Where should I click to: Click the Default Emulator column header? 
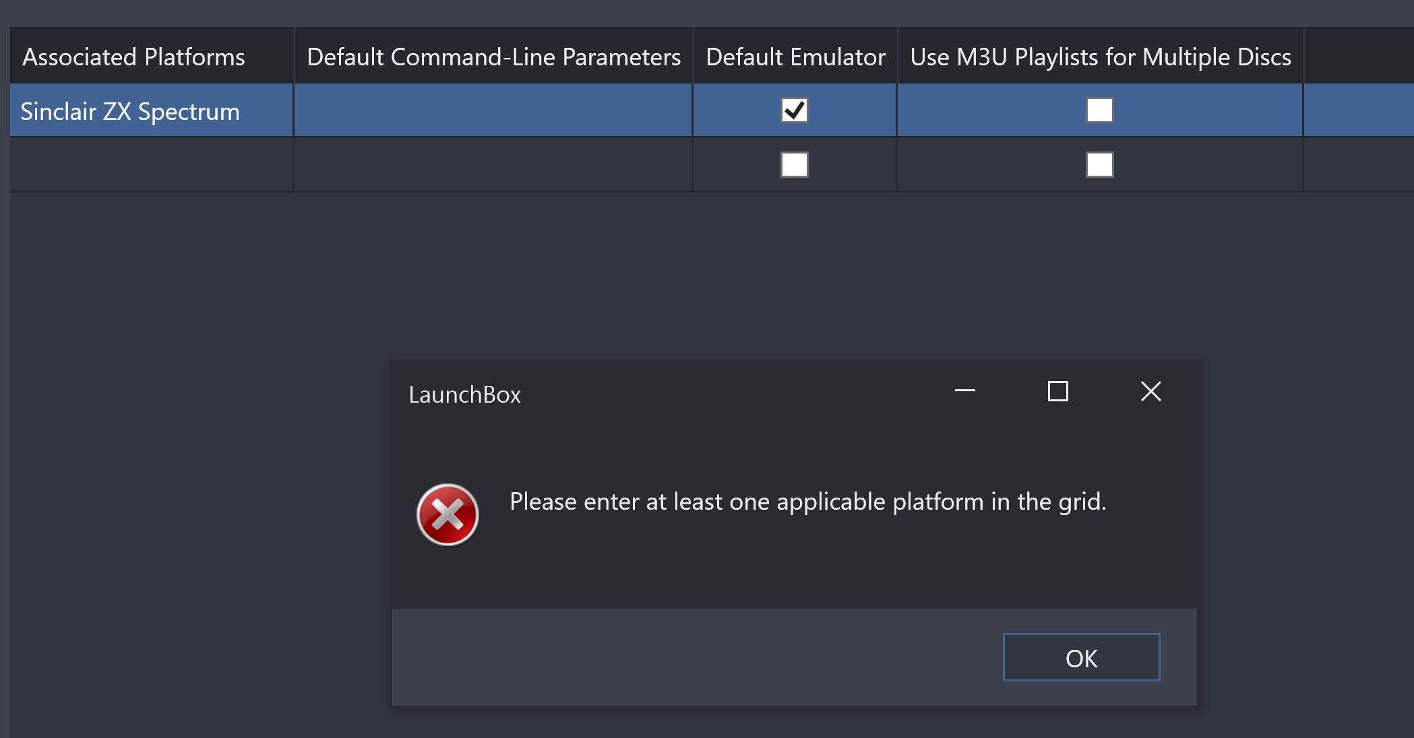795,56
